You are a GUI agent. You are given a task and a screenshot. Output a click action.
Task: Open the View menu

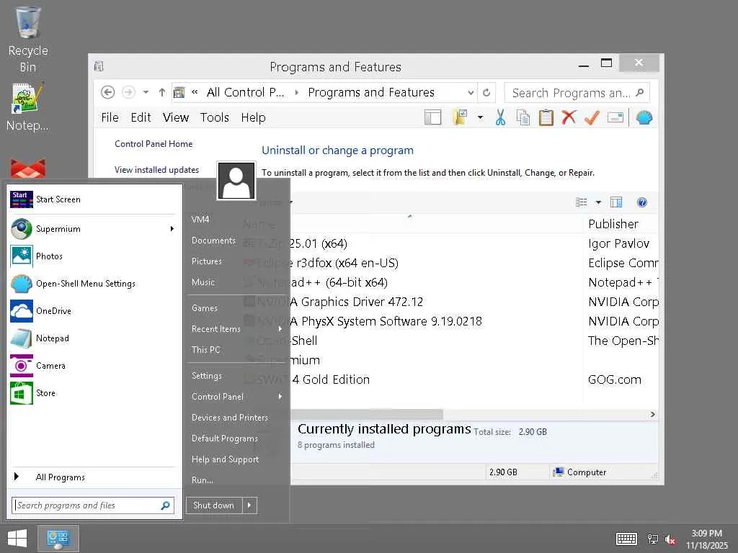[176, 117]
